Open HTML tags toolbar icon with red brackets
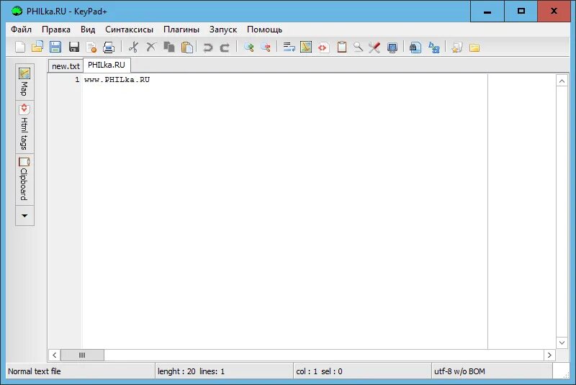The width and height of the screenshot is (576, 385). 323,47
